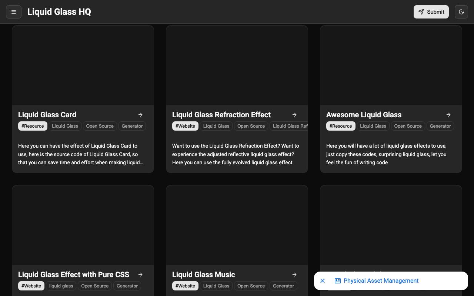This screenshot has height=296, width=474.
Task: Select Generator tag on Pure CSS card
Action: coord(127,286)
